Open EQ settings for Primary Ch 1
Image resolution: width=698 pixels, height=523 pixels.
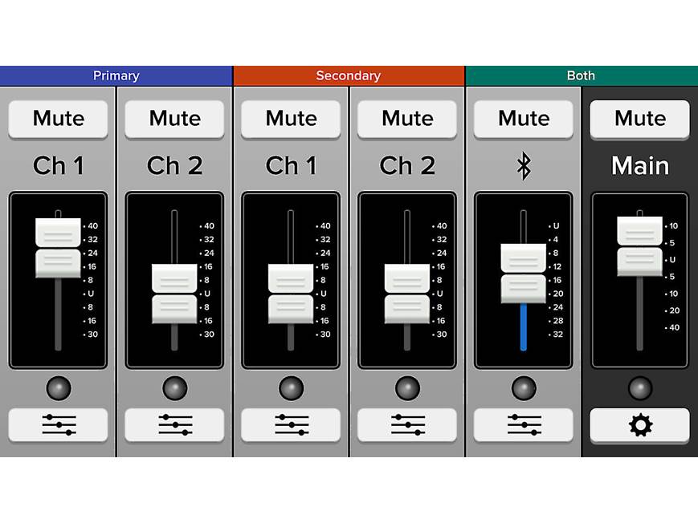pos(59,424)
